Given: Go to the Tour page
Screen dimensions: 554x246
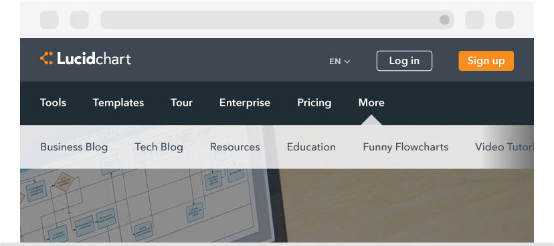Looking at the screenshot, I should click(181, 103).
